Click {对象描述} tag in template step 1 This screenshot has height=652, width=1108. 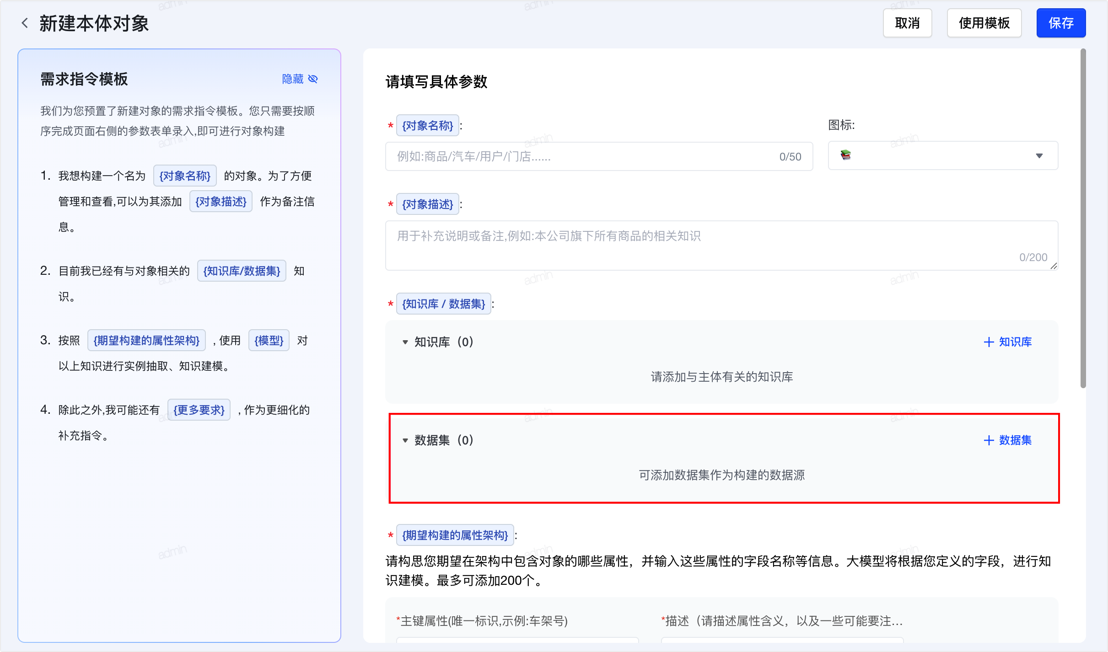221,202
